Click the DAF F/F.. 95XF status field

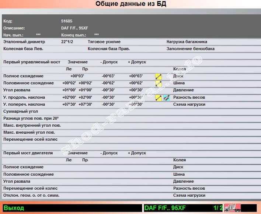click(x=165, y=208)
